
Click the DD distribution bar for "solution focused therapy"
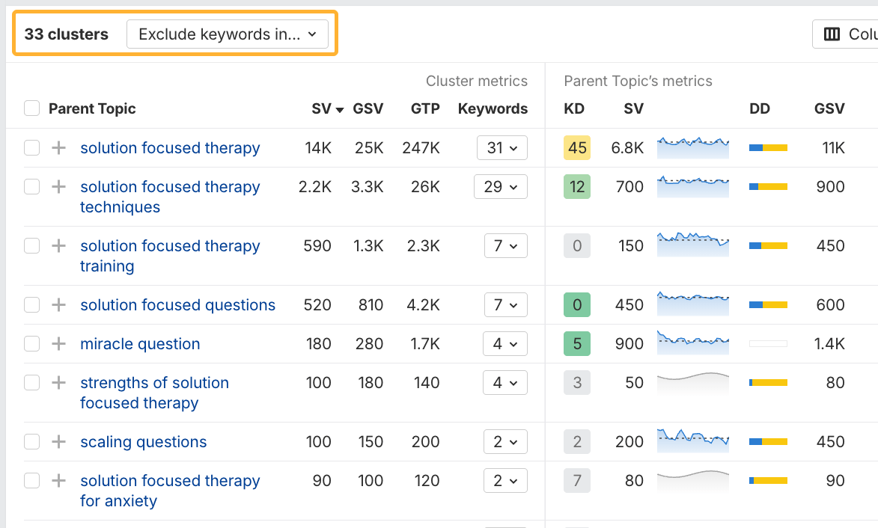click(768, 147)
